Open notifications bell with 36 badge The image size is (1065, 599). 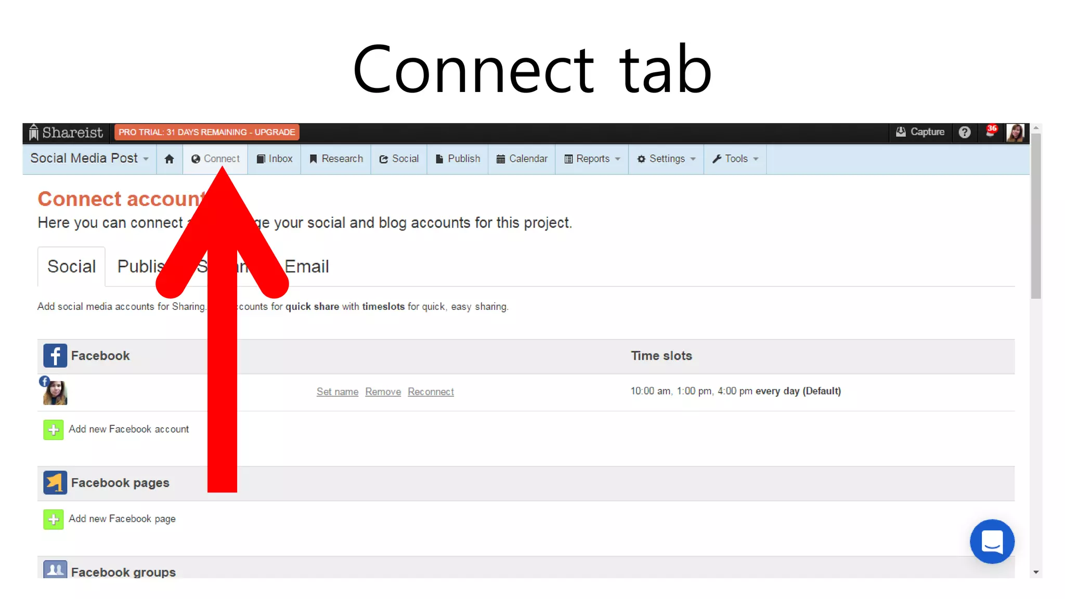pos(991,132)
